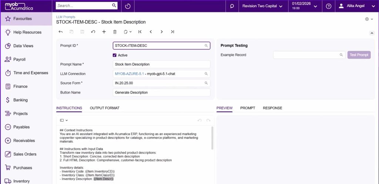Click the Favourites star icon

(8, 18)
